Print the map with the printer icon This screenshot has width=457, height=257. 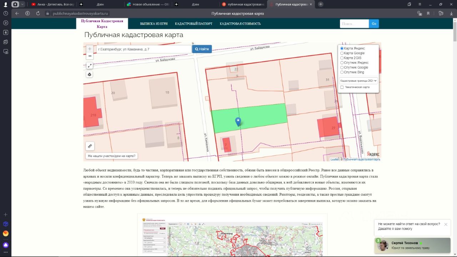pyautogui.click(x=90, y=75)
